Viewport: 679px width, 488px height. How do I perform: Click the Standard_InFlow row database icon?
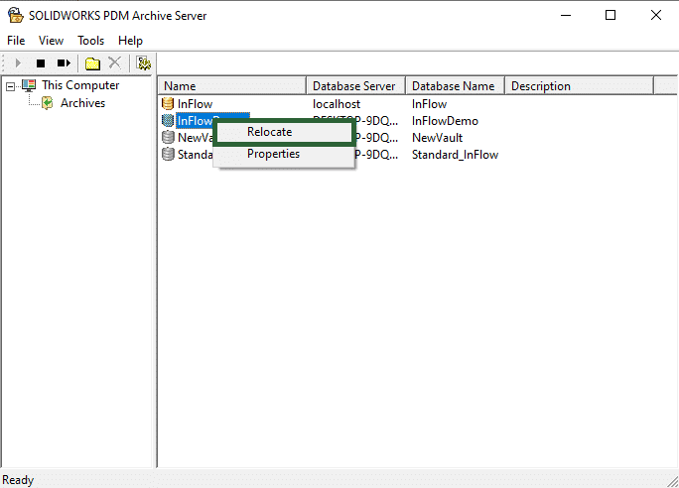click(x=168, y=154)
